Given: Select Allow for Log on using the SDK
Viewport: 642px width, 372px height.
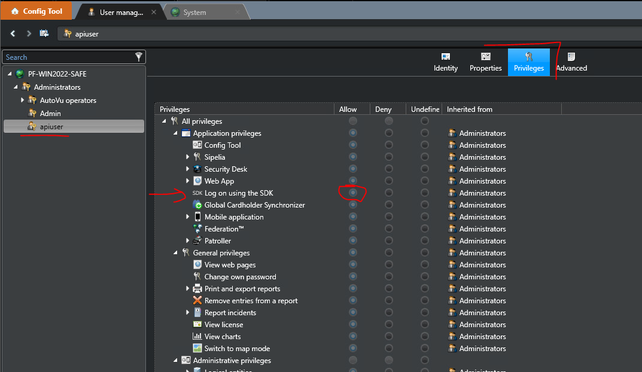Looking at the screenshot, I should tap(353, 193).
